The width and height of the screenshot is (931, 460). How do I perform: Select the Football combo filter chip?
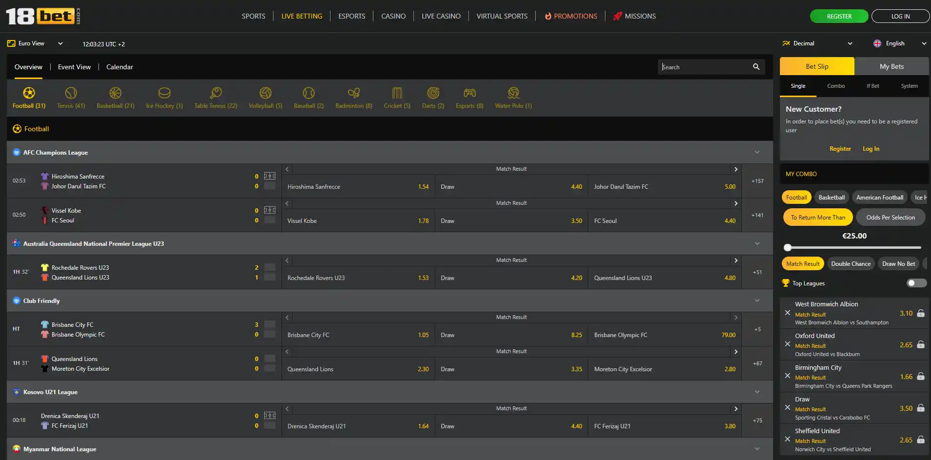(x=796, y=198)
